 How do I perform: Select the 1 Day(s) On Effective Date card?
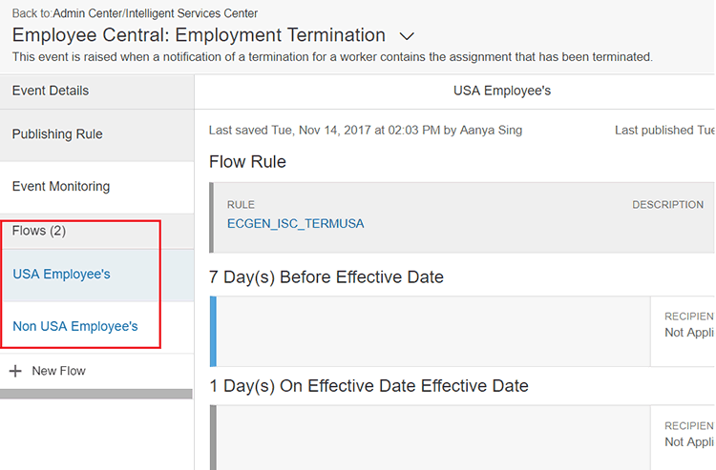462,438
